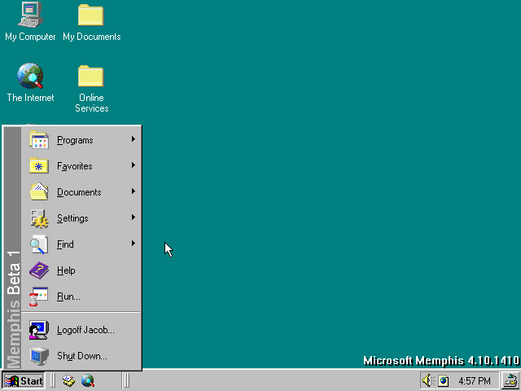Screen dimensions: 521x391
Task: Click the Settings gear icon in Start menu
Action: (x=39, y=218)
